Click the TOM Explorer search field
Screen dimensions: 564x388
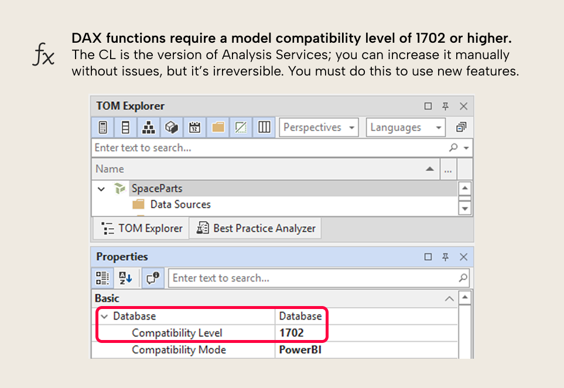234,147
